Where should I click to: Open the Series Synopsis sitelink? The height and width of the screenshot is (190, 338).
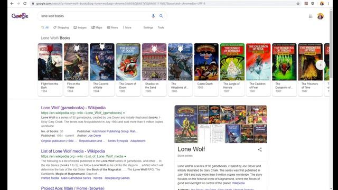[x=118, y=141]
